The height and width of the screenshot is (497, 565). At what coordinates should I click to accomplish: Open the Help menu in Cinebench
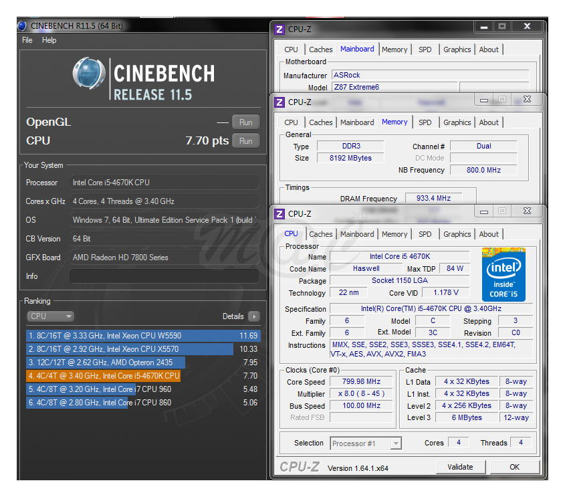click(x=49, y=40)
